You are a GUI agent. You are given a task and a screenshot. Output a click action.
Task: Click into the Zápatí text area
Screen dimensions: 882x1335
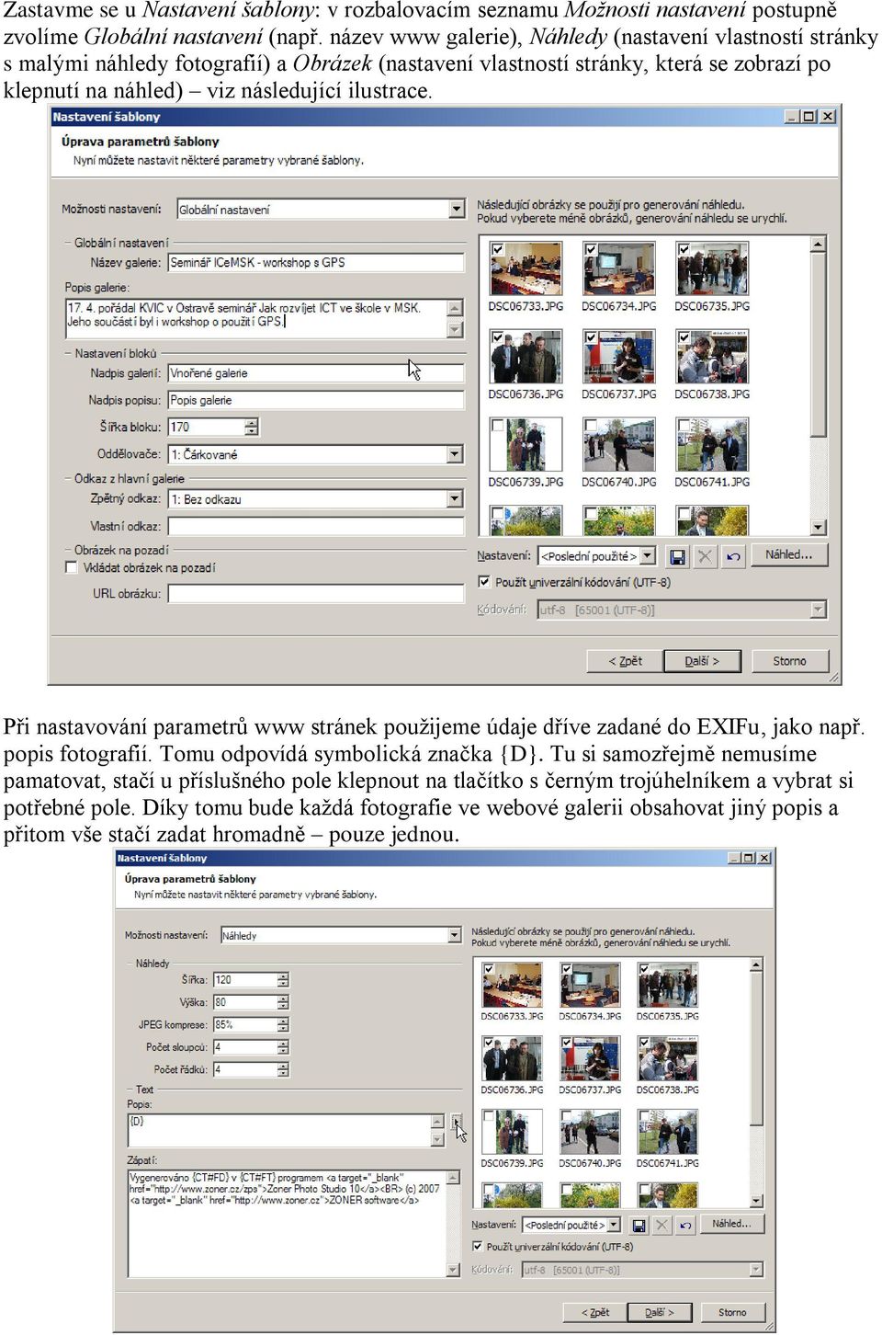287,1223
